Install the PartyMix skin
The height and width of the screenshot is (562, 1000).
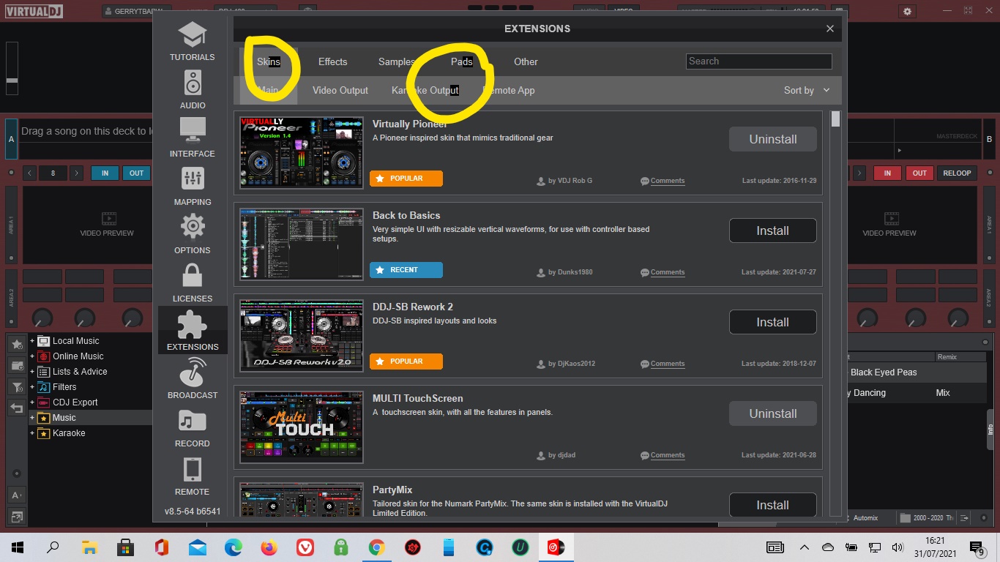click(772, 505)
